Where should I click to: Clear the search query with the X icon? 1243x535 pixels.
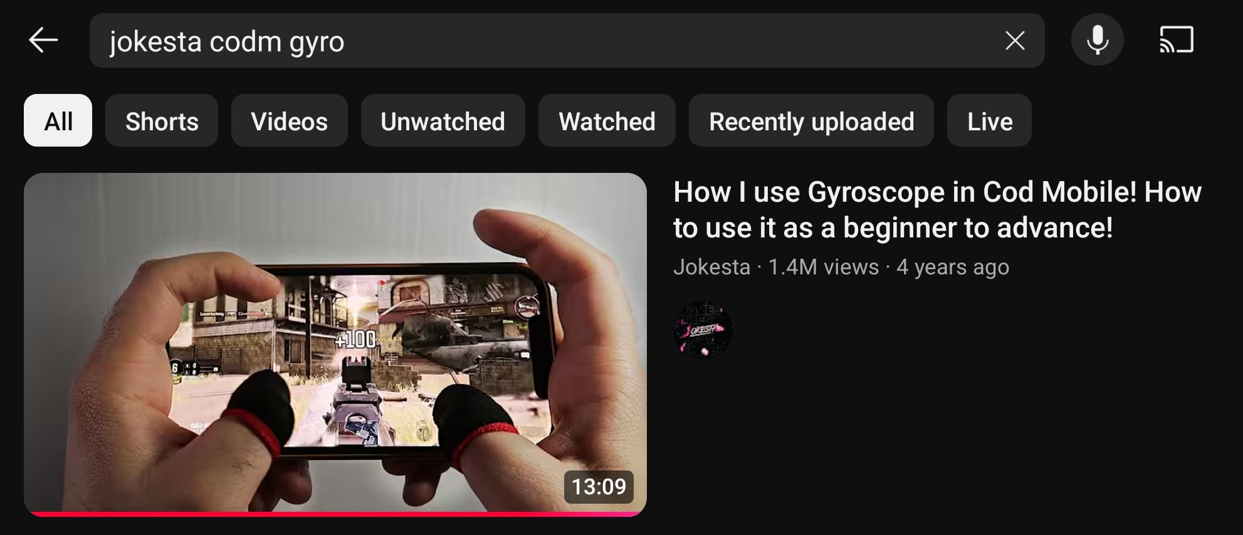click(x=1015, y=41)
